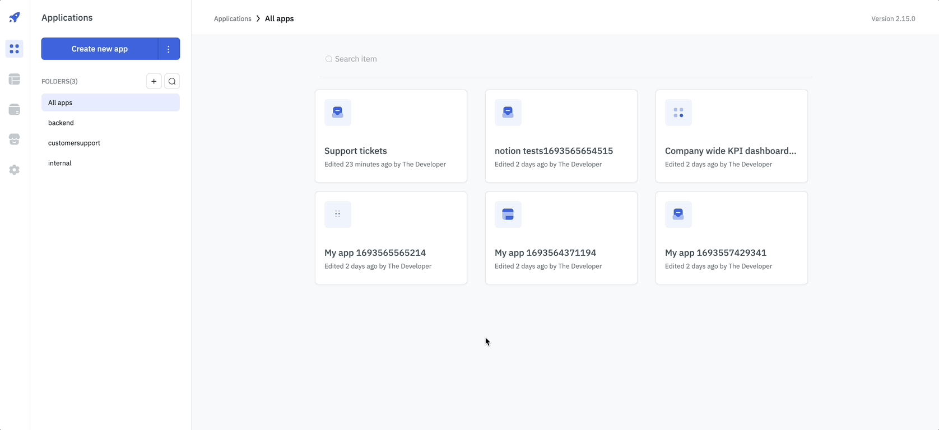Open the customersupport folder
The width and height of the screenshot is (939, 430).
[74, 143]
